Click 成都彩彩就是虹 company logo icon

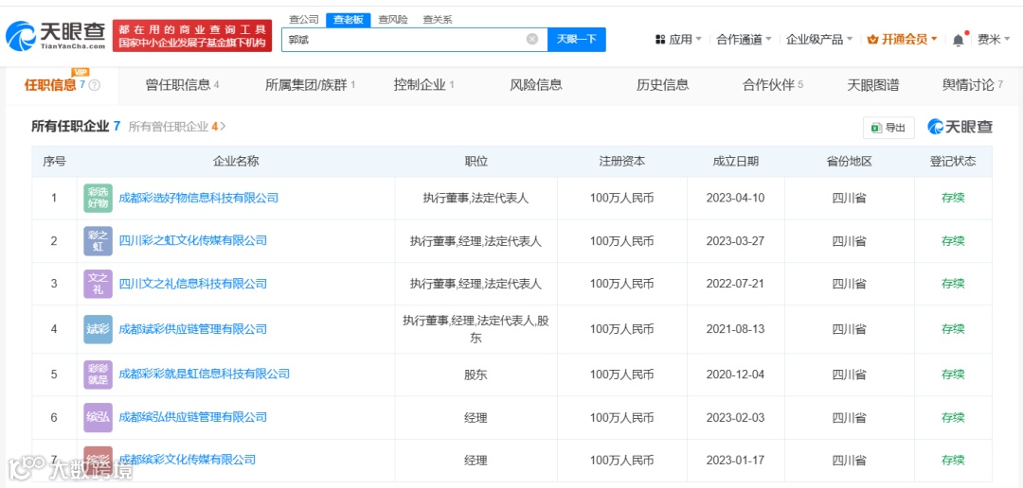point(98,375)
